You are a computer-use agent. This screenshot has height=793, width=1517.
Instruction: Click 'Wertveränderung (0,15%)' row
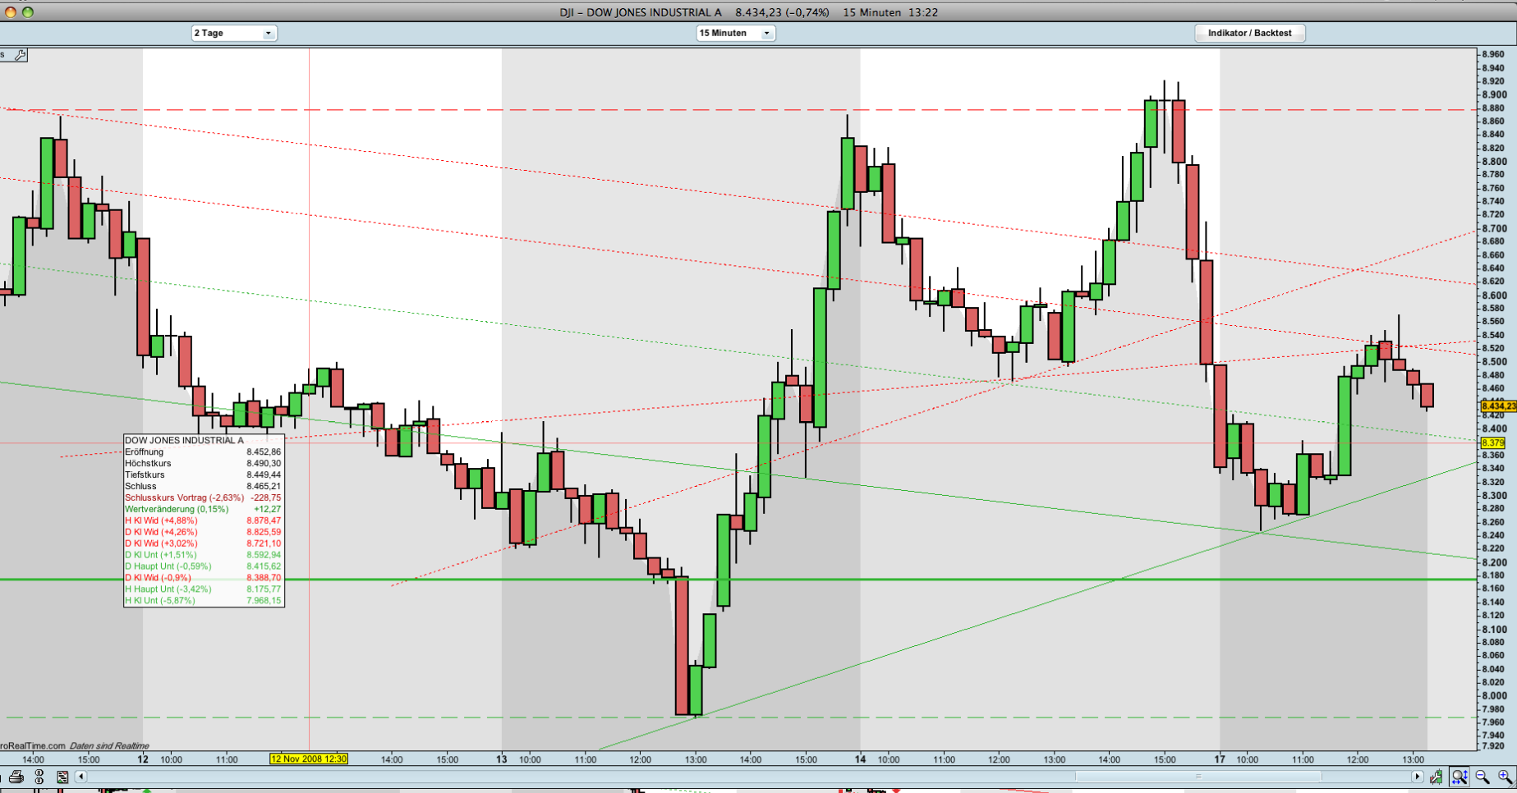click(x=203, y=510)
